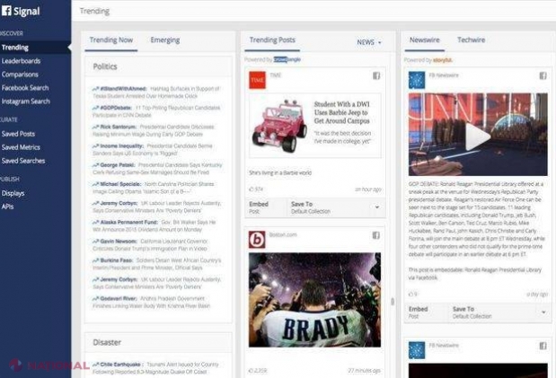The image size is (556, 378).
Task: Click the Facebook Signal logo
Action: 21,11
